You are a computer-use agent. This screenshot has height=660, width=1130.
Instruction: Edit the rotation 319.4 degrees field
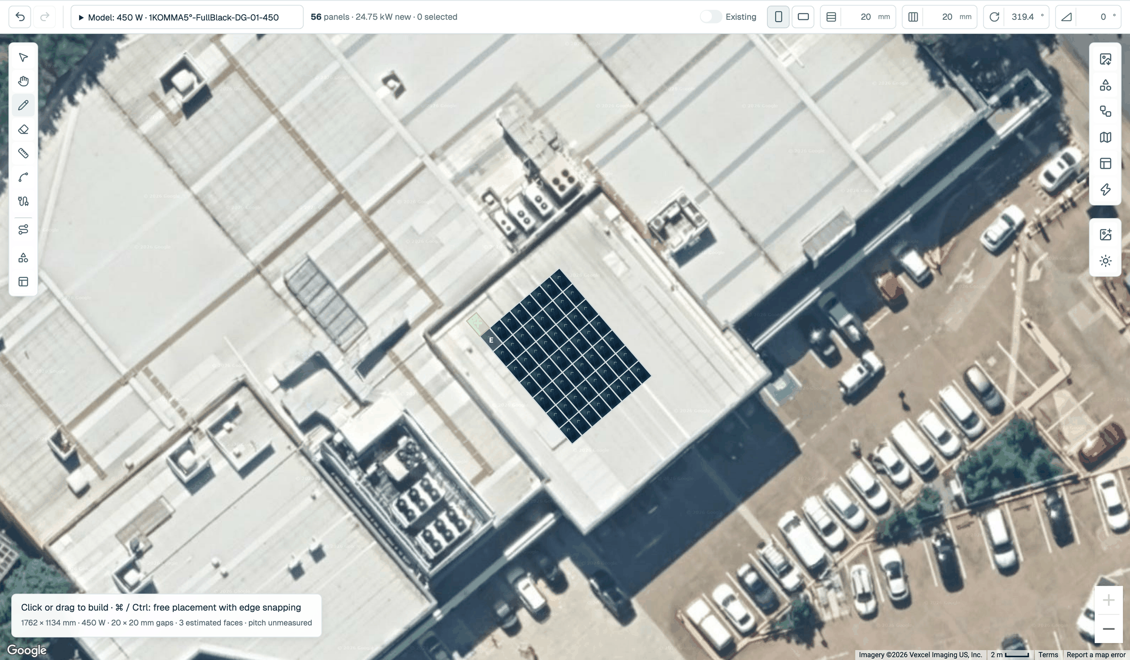coord(1027,17)
